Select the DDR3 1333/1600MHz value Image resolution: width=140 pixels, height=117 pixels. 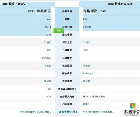click(94, 97)
